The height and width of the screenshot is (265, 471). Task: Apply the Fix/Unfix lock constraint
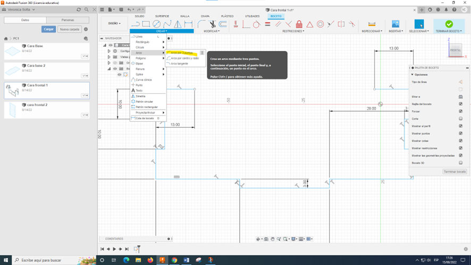tap(299, 24)
